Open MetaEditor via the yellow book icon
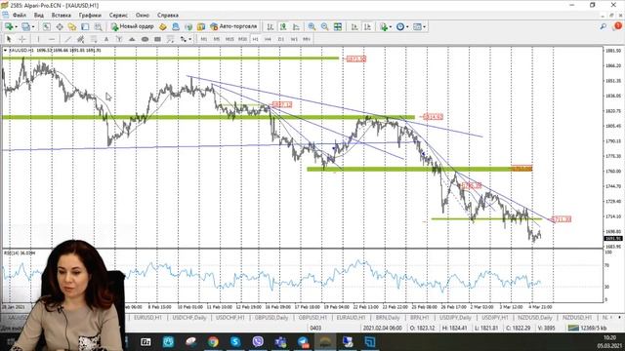This screenshot has width=625, height=351. pos(163,26)
